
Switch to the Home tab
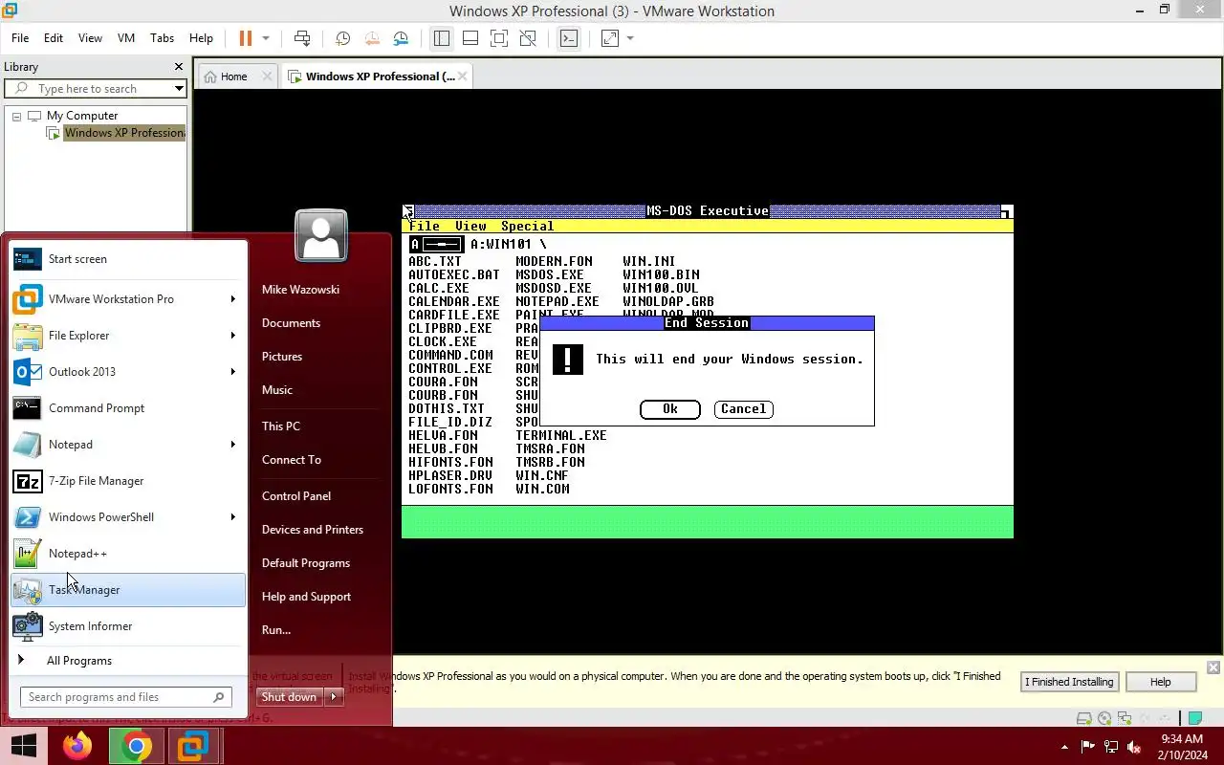[234, 76]
